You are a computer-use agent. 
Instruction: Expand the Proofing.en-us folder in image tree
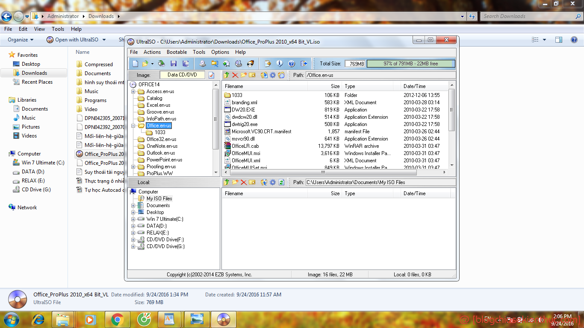tap(133, 167)
